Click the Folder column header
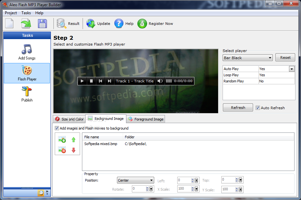 tap(208, 137)
